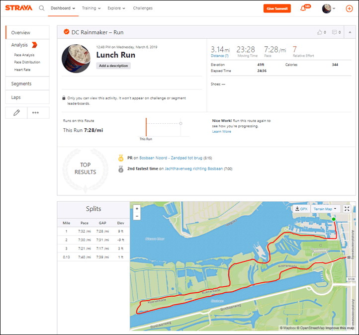Image resolution: width=359 pixels, height=335 pixels.
Task: Click the PR gold medal icon
Action: click(x=121, y=158)
